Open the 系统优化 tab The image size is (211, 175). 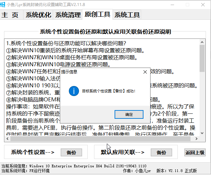38,15
